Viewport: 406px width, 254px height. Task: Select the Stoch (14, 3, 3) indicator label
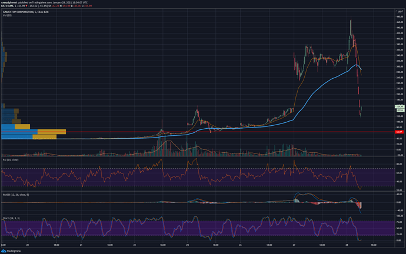(11, 218)
